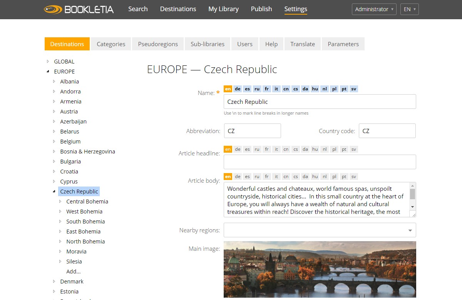Select the 'sv' language for Name

tap(354, 89)
